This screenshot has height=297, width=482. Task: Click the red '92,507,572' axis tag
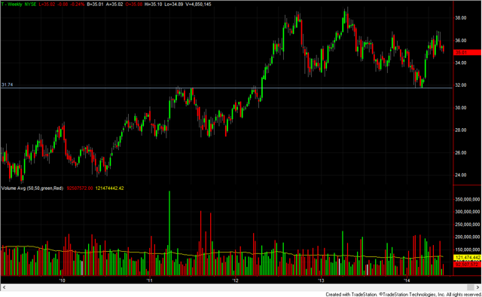click(468, 265)
